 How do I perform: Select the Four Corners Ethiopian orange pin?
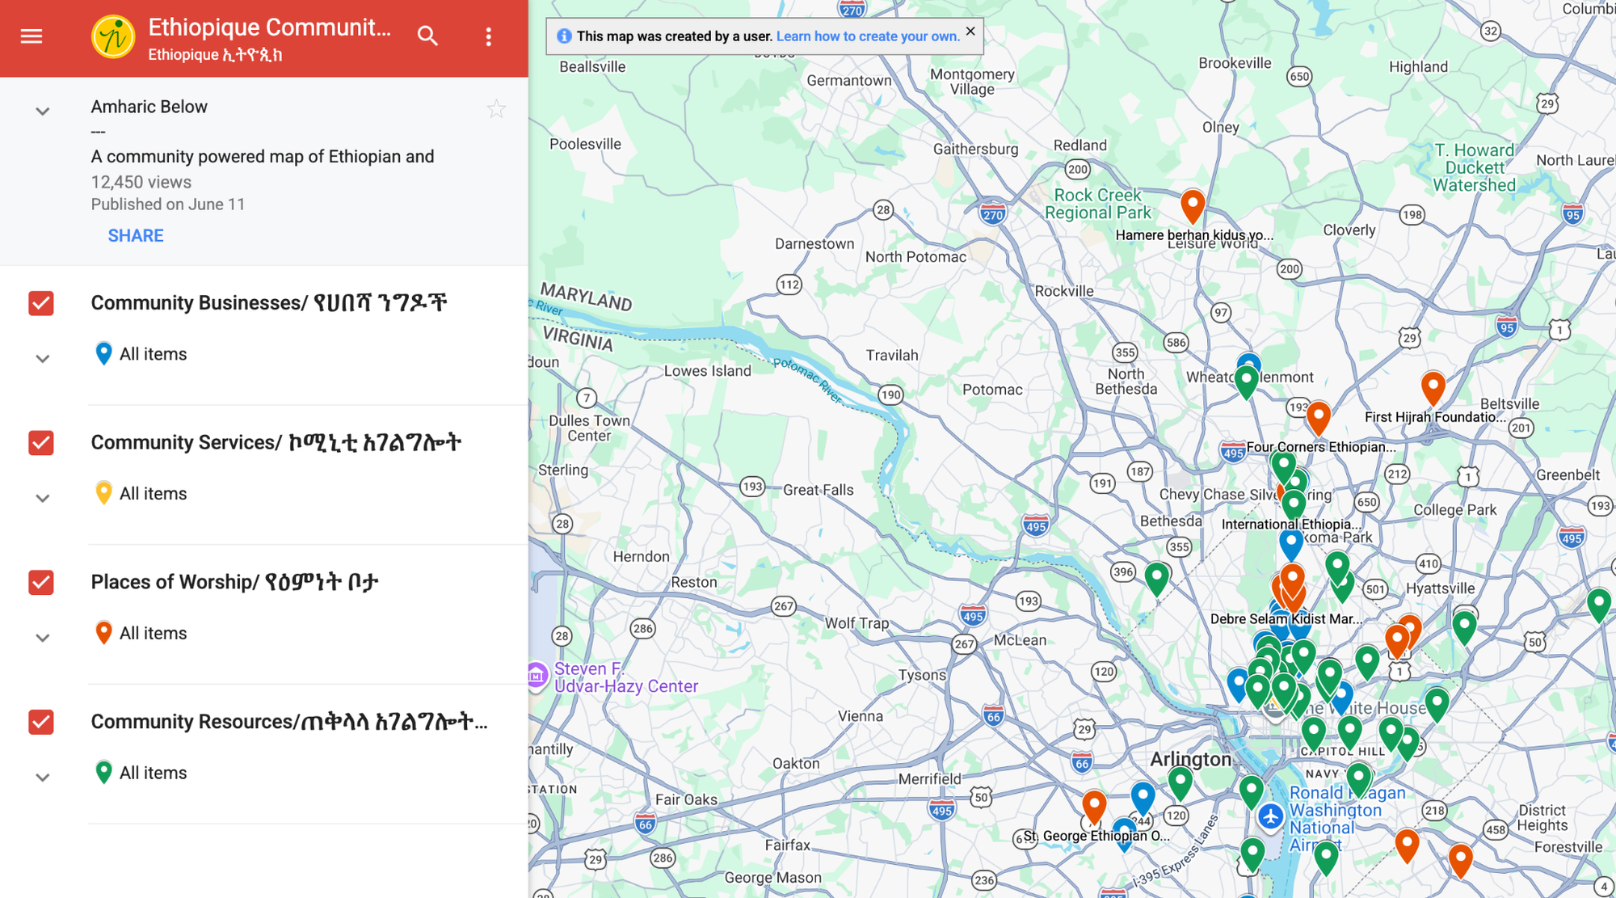(1319, 418)
